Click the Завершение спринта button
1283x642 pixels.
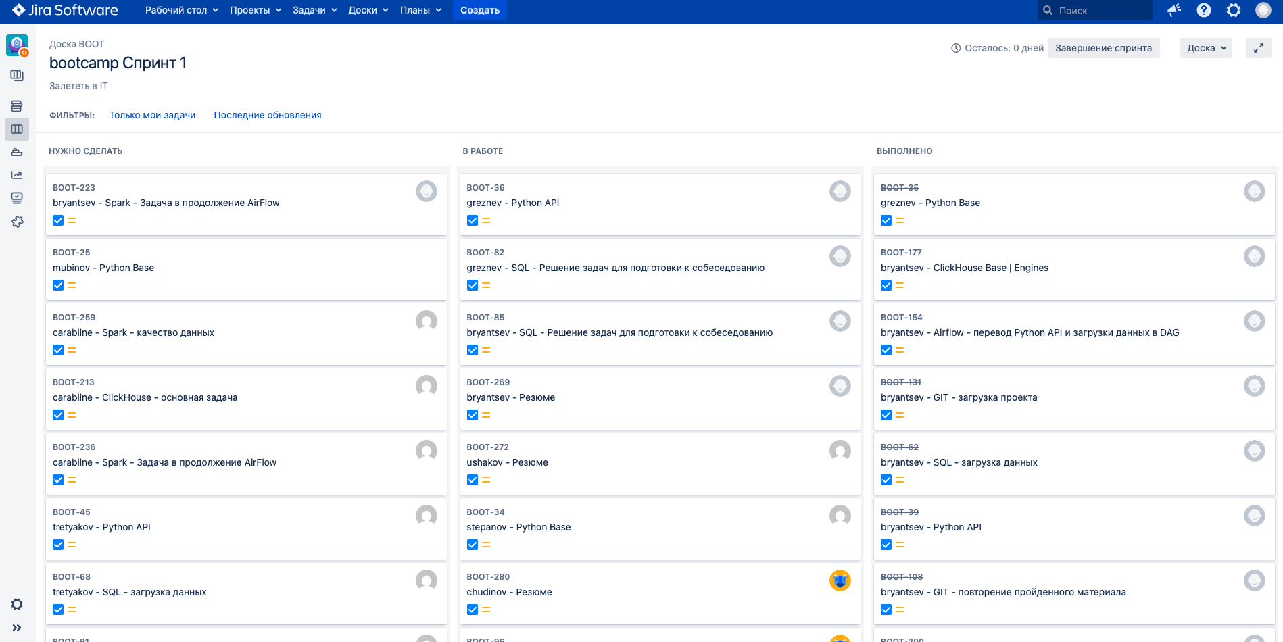1103,48
